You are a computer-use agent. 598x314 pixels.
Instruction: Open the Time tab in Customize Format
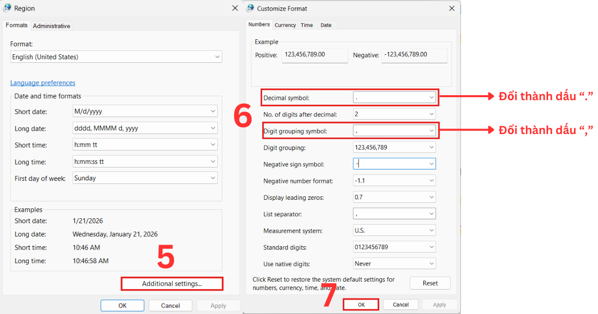pos(306,24)
